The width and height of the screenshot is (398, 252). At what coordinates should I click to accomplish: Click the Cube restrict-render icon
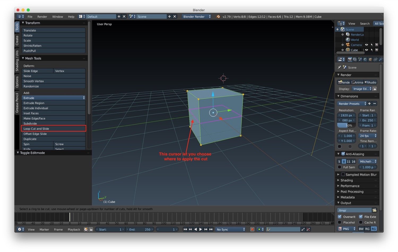377,50
